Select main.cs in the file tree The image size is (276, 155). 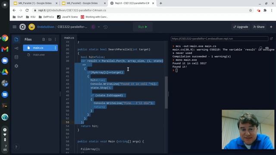coord(40,48)
